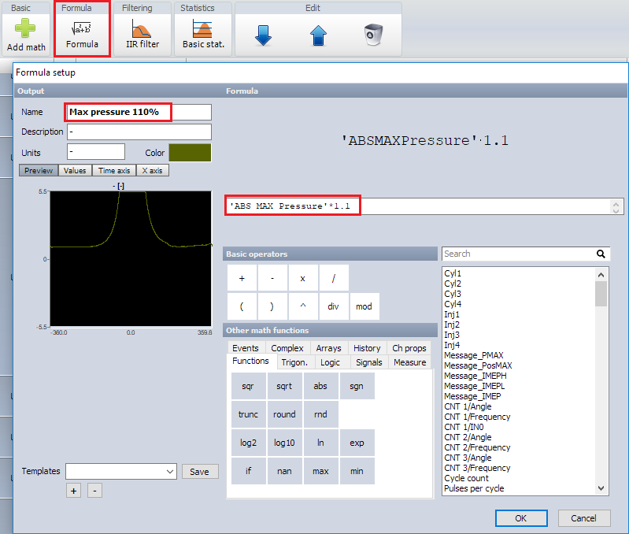Insert the min function
Viewport: 629px width, 534px height.
tap(357, 471)
